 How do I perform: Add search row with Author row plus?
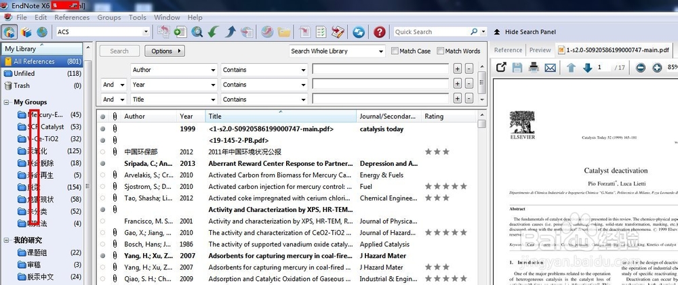click(458, 69)
